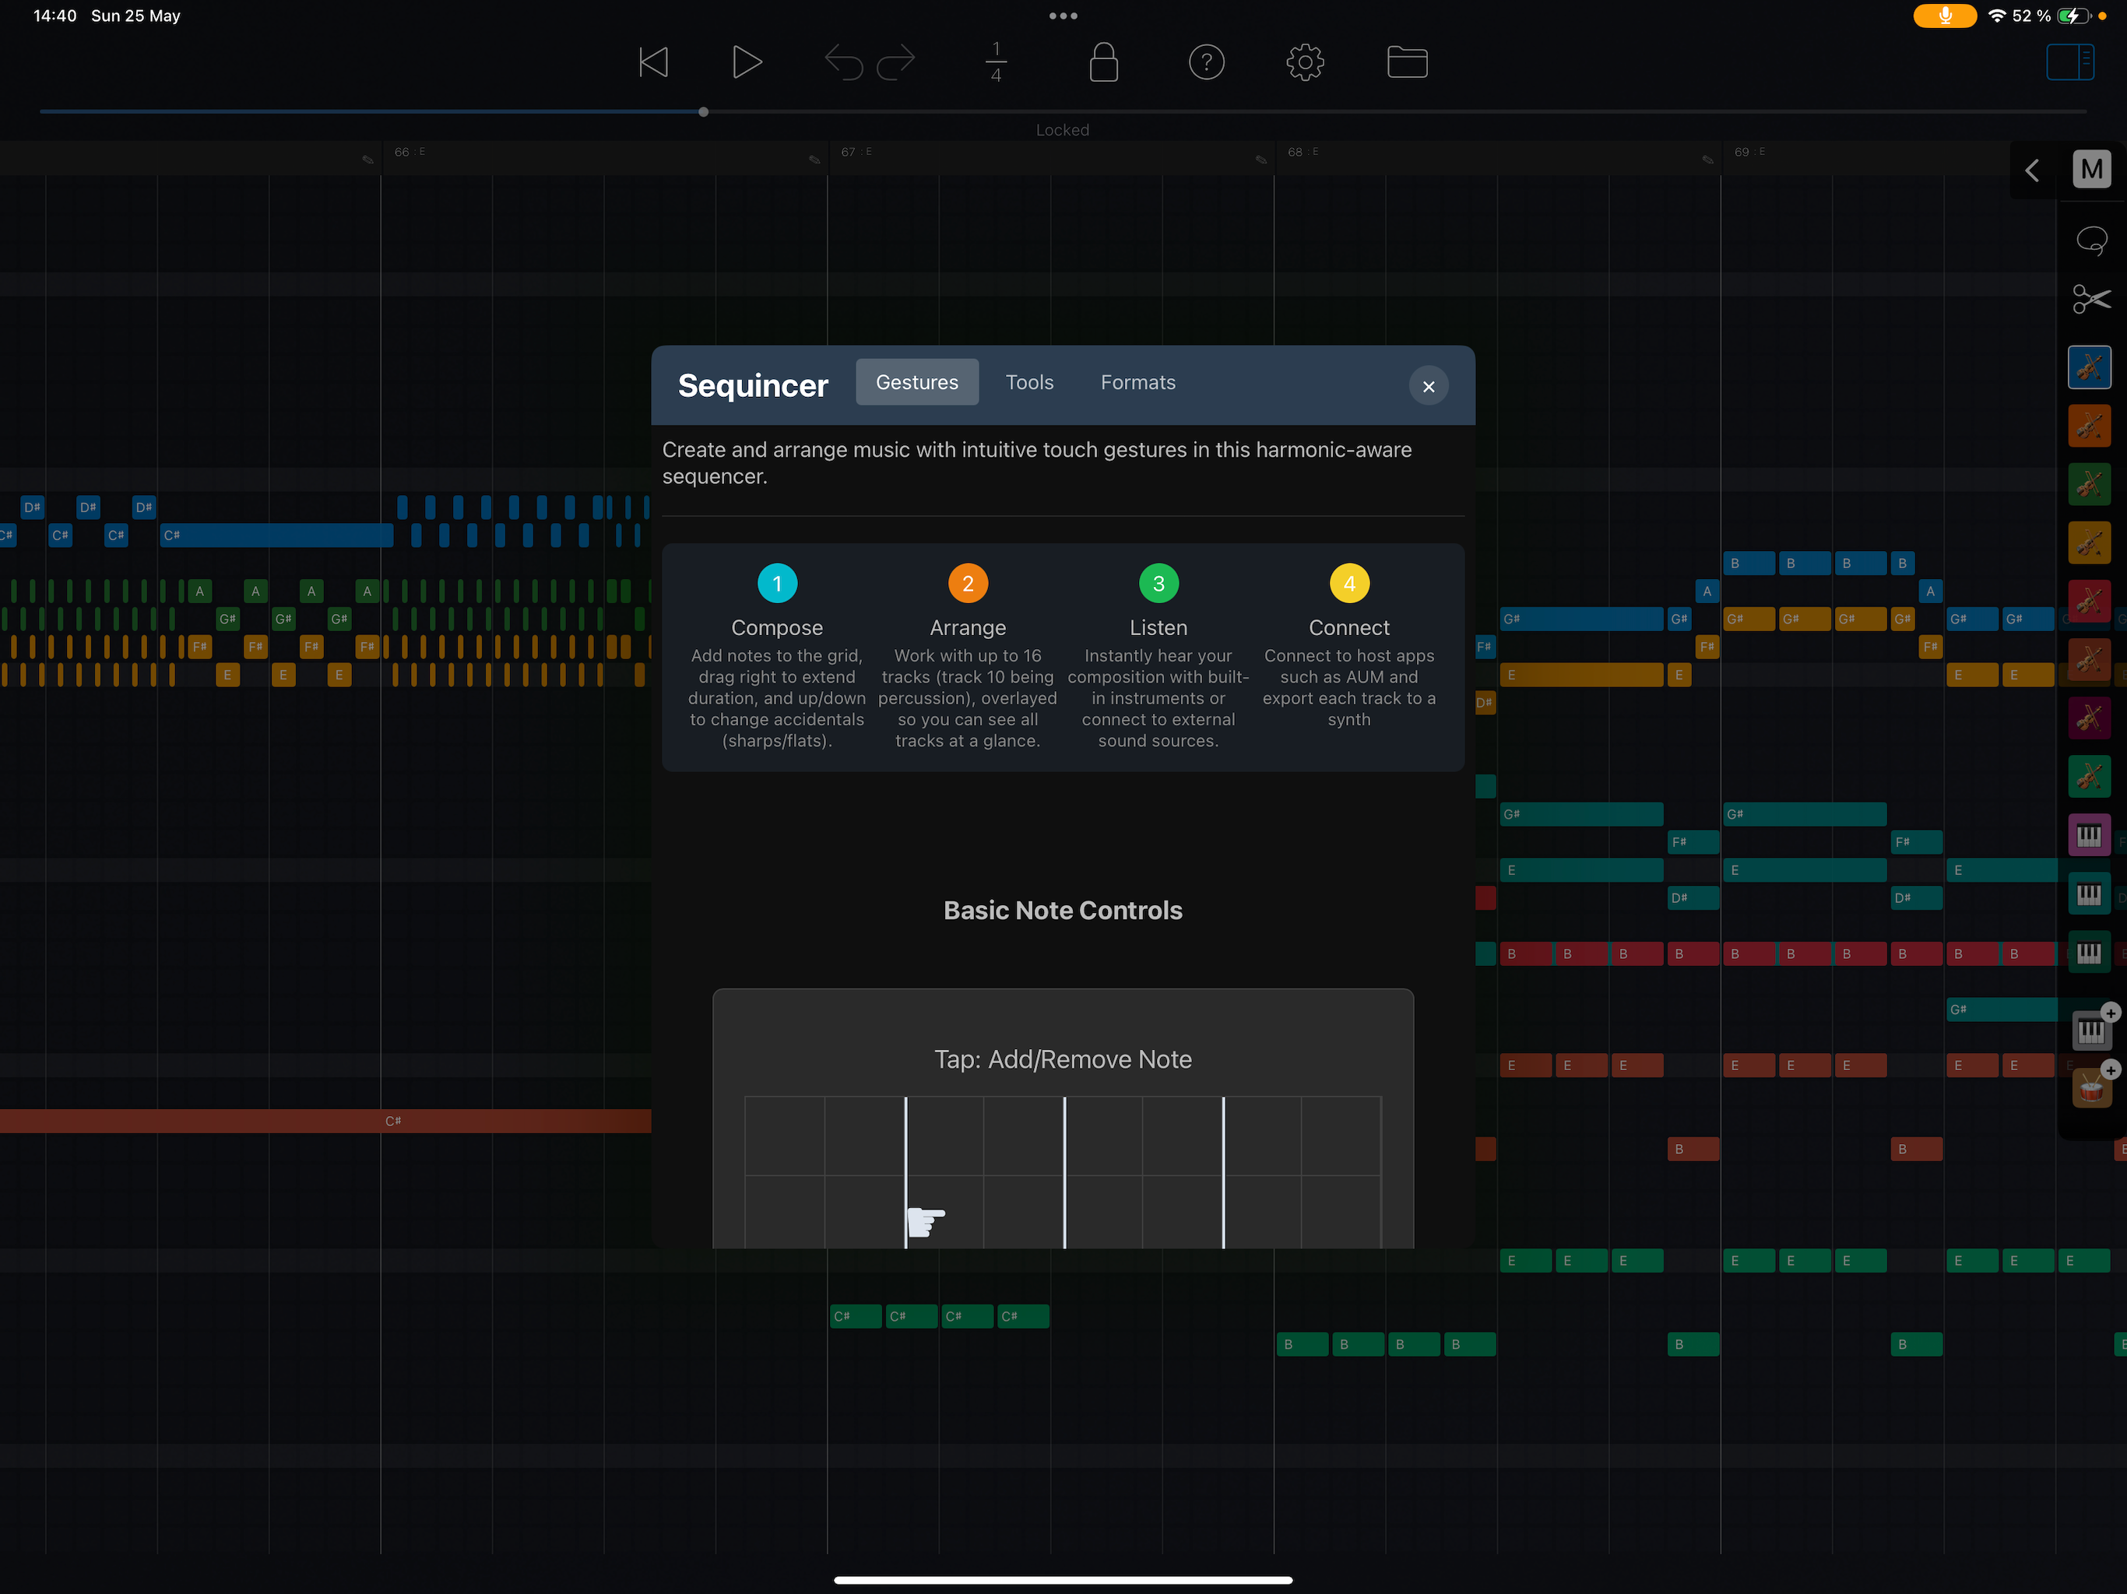Viewport: 2127px width, 1594px height.
Task: Collapse the track sidebar with the chevron
Action: pyautogui.click(x=2032, y=171)
